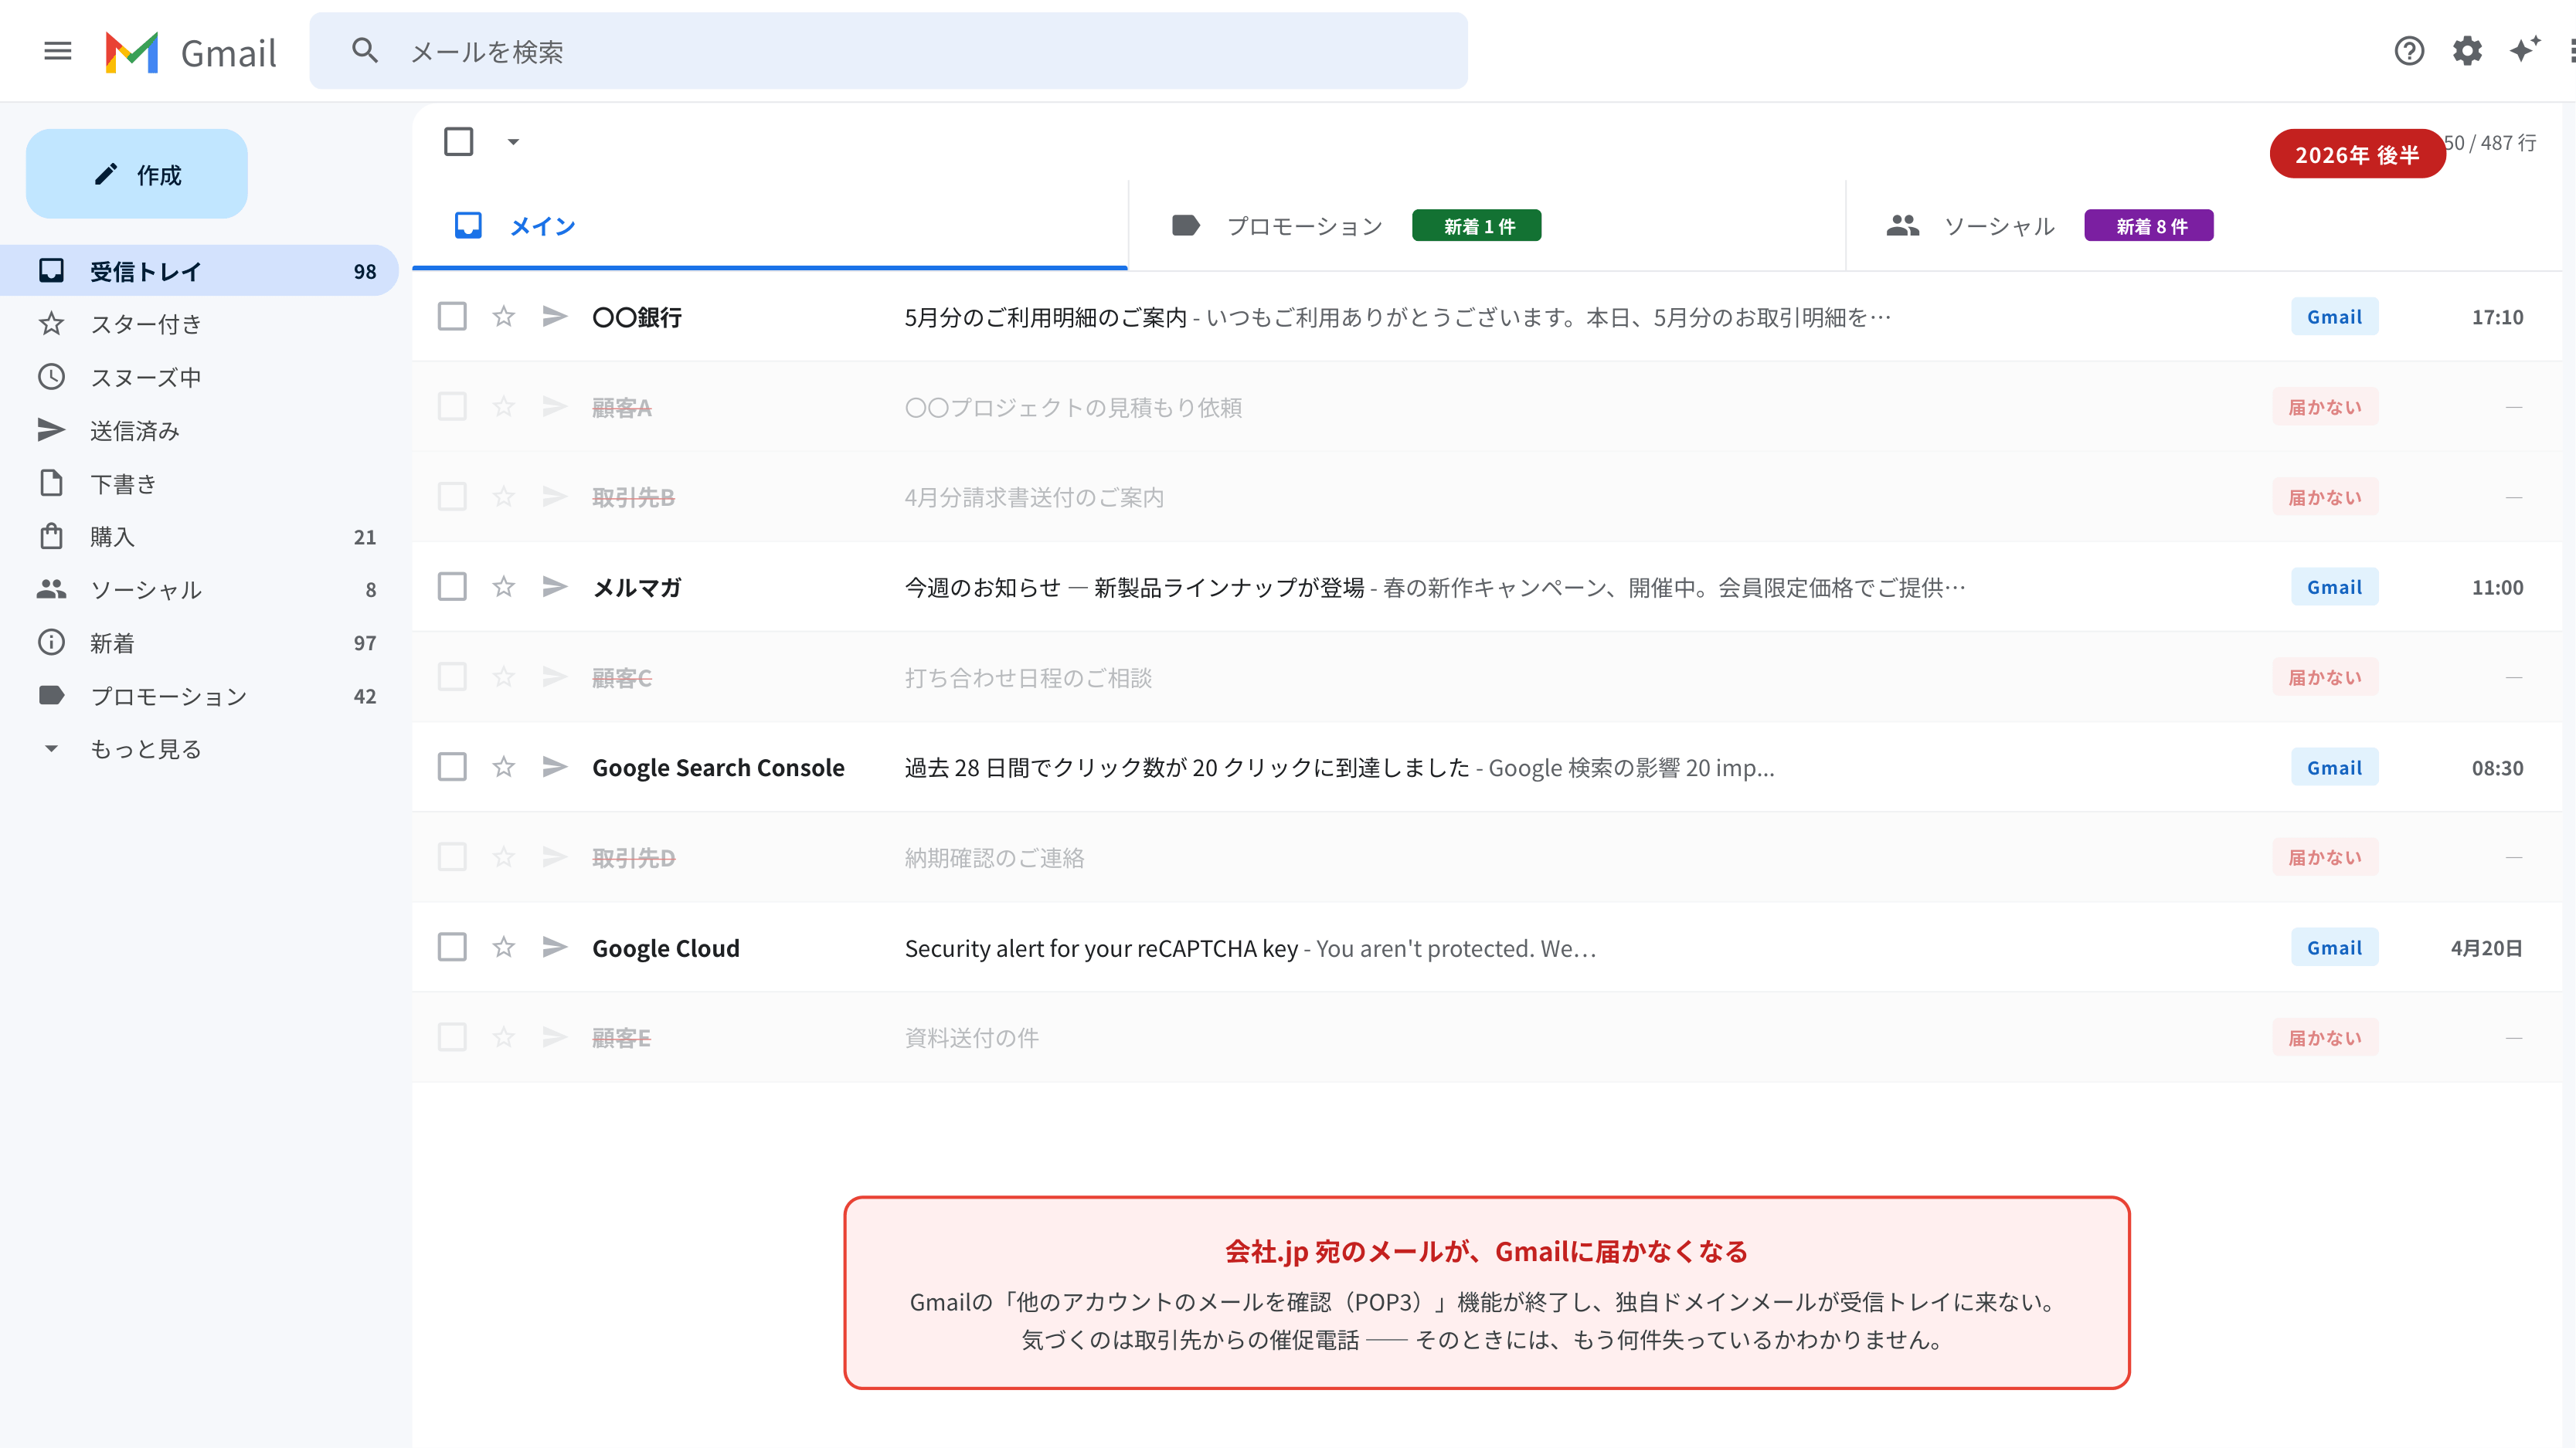Click 届かない label on 顧客A email
The width and height of the screenshot is (2576, 1448).
2325,407
